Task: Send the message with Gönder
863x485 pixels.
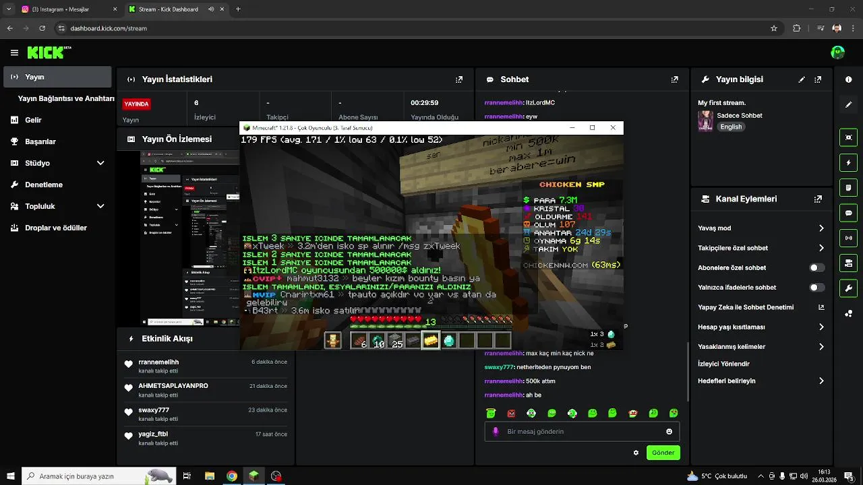Action: coord(663,453)
